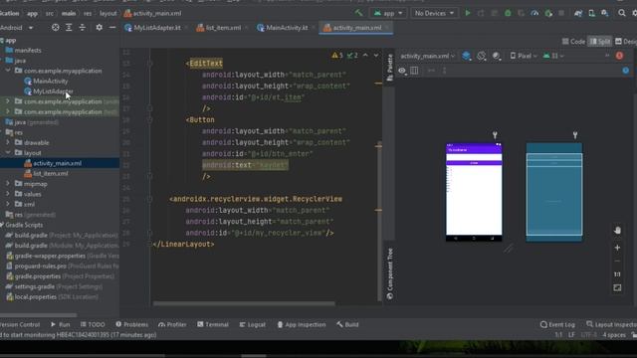Open the Terminal tool window tab

pyautogui.click(x=213, y=324)
